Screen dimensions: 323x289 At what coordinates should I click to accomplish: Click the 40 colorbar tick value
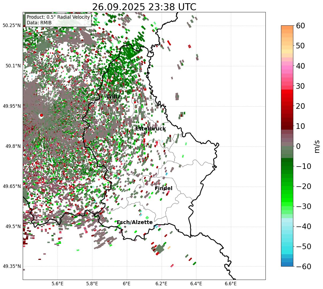(300, 66)
